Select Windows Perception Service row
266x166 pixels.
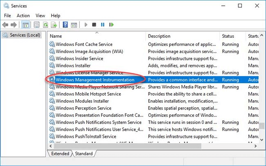[153, 108]
